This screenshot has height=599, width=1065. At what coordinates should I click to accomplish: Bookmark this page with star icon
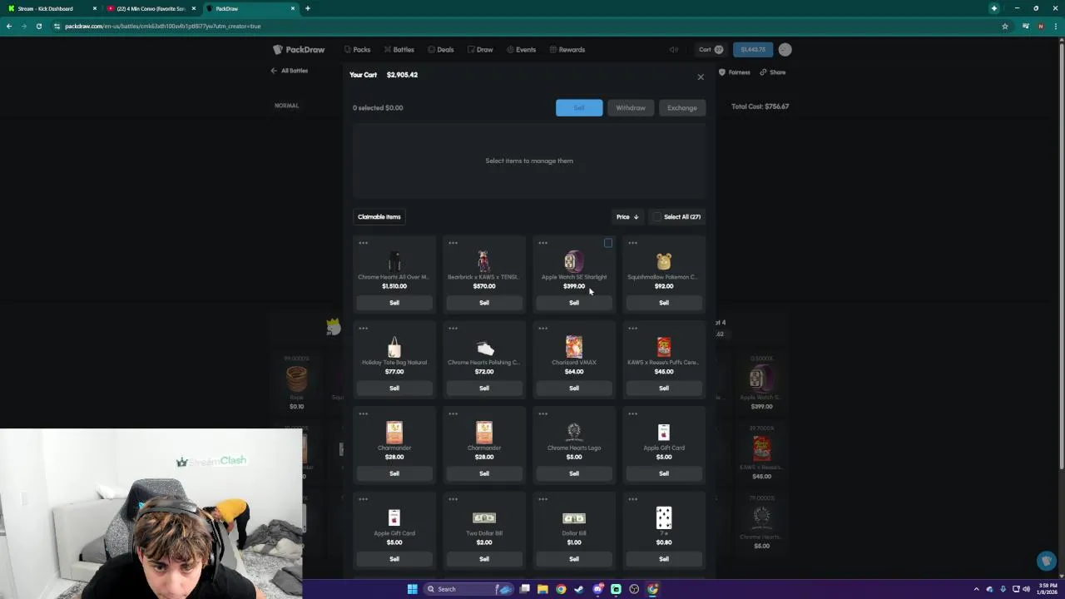click(1004, 26)
